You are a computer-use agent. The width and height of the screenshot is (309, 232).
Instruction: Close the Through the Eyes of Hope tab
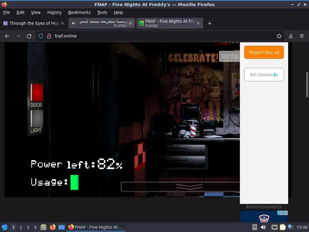tap(62, 23)
